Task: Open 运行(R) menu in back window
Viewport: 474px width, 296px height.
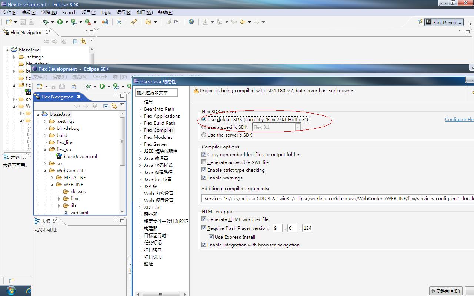Action: (x=124, y=12)
